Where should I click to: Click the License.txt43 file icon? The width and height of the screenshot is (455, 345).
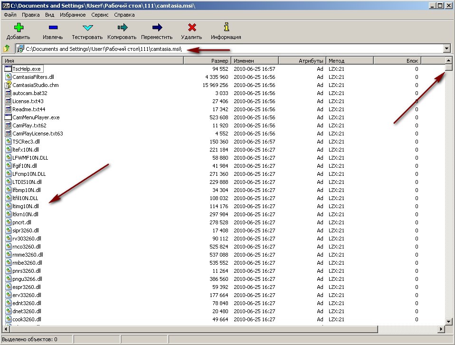[x=8, y=101]
